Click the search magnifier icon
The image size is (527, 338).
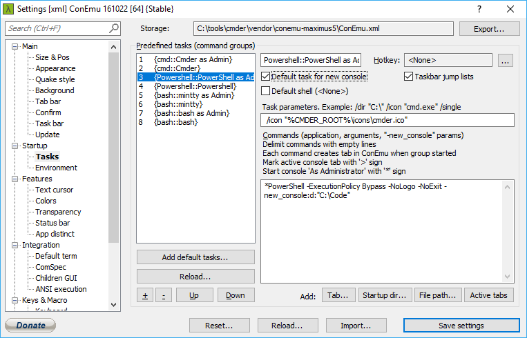tap(114, 28)
